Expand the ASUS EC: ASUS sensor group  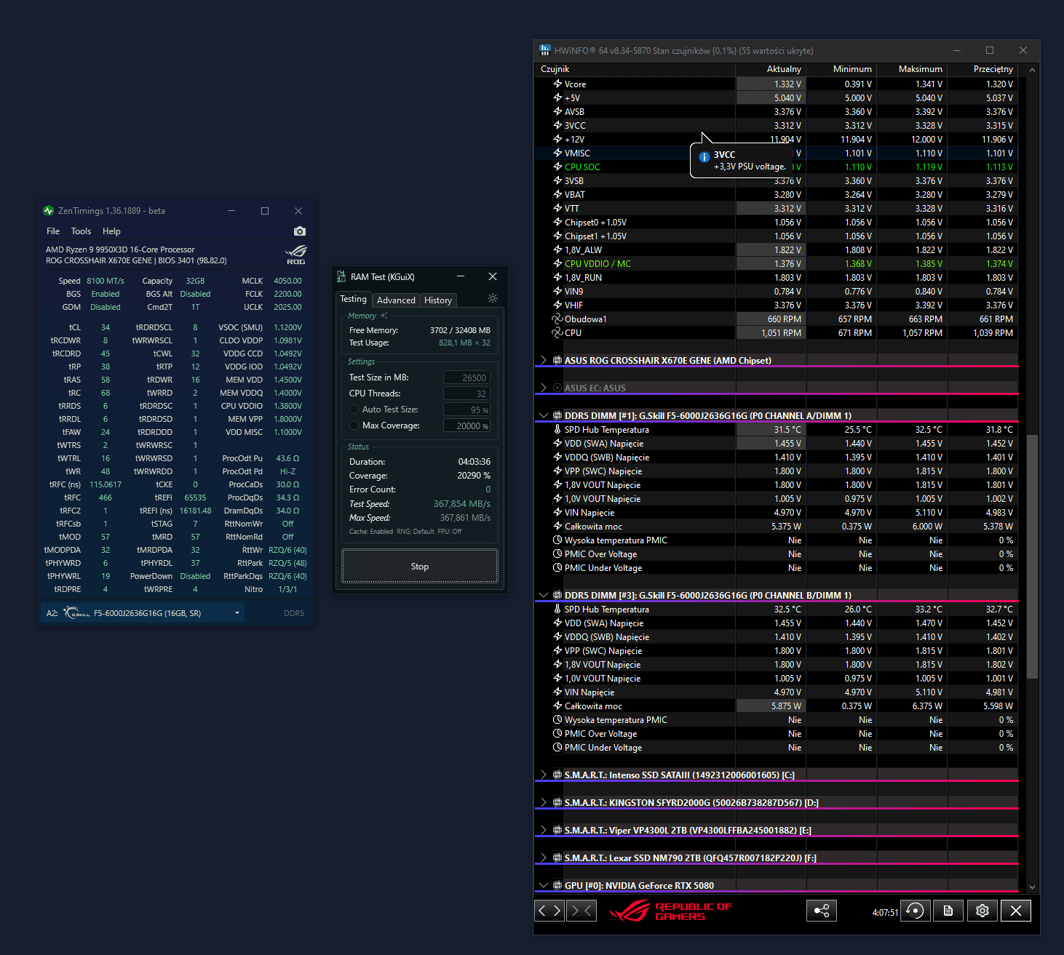543,388
